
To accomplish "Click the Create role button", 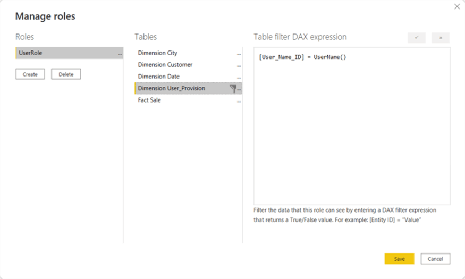I will click(30, 74).
